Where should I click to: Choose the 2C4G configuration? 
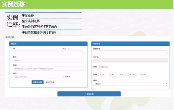click(112, 75)
